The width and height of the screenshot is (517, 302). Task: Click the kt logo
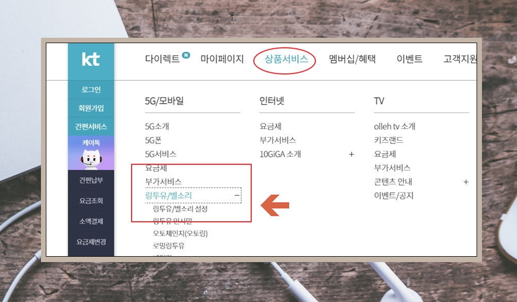point(91,59)
